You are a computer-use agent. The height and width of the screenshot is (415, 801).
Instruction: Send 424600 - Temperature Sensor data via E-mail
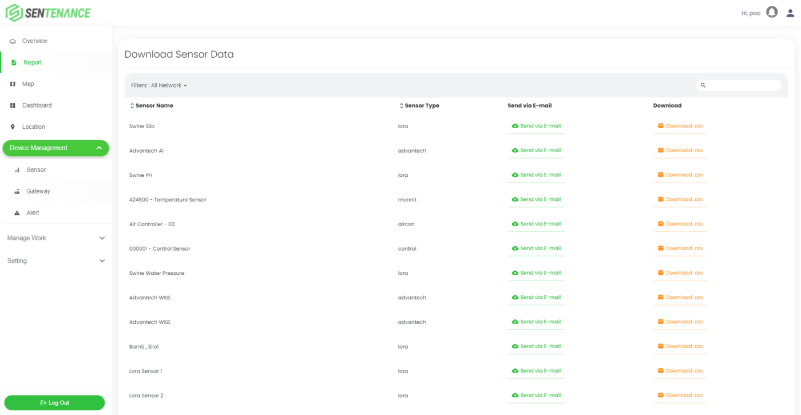point(536,199)
